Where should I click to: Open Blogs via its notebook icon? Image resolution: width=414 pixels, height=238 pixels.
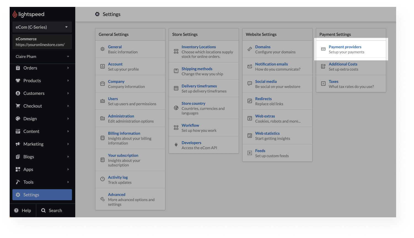18,157
